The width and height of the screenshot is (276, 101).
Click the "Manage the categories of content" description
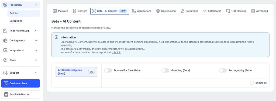coord(81,28)
